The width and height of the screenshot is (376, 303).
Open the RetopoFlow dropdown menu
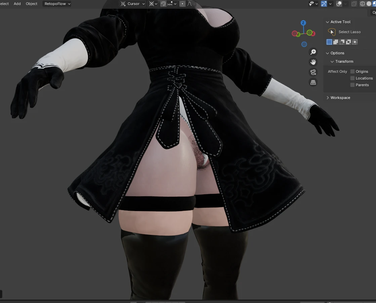tap(56, 4)
